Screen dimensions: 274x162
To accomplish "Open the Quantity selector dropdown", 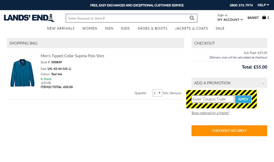I will (x=157, y=93).
